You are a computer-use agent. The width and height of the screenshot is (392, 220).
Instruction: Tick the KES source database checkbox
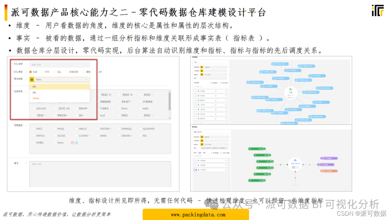[140, 136]
